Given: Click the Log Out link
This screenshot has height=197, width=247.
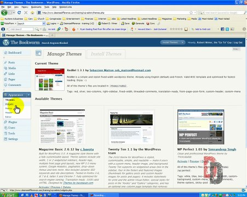Looking at the screenshot, I should (x=238, y=43).
